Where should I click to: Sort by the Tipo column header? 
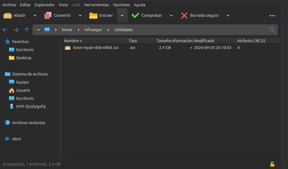pyautogui.click(x=139, y=41)
